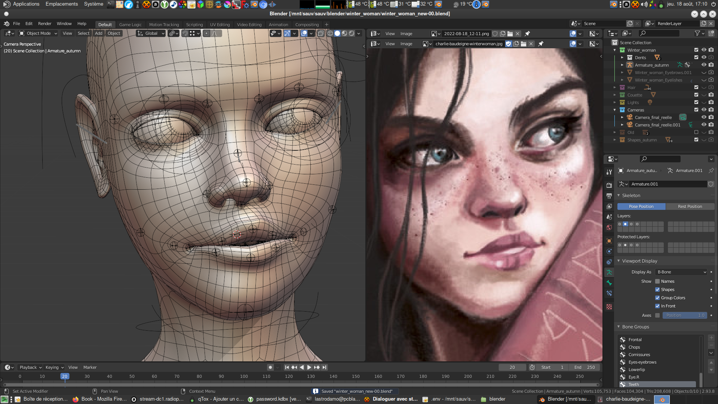
Task: Select Armature_autumn in the outliner
Action: click(651, 65)
